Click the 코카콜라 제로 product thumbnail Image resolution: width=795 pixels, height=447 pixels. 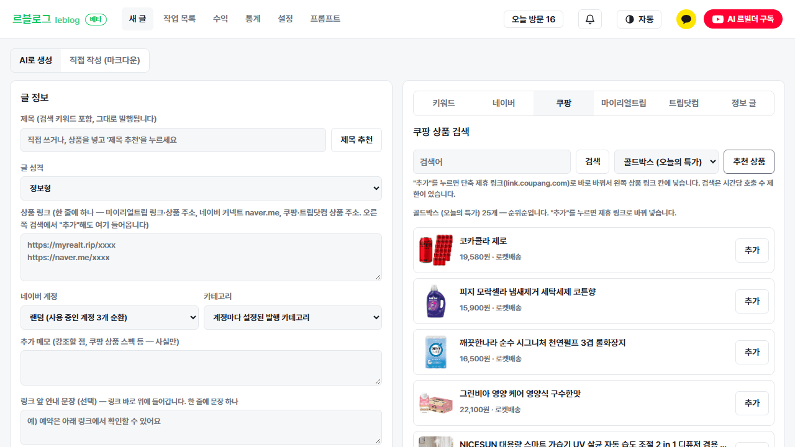pyautogui.click(x=436, y=250)
